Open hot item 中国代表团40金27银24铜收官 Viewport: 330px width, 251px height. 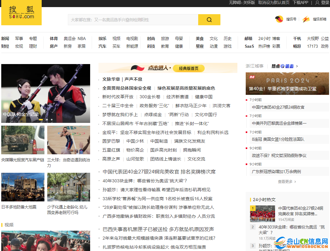(278, 107)
